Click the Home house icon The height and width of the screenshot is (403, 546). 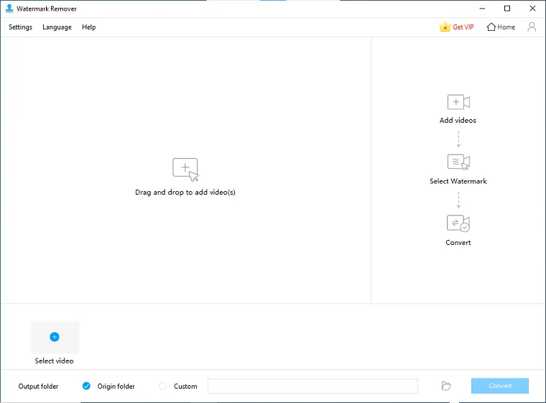(x=491, y=27)
